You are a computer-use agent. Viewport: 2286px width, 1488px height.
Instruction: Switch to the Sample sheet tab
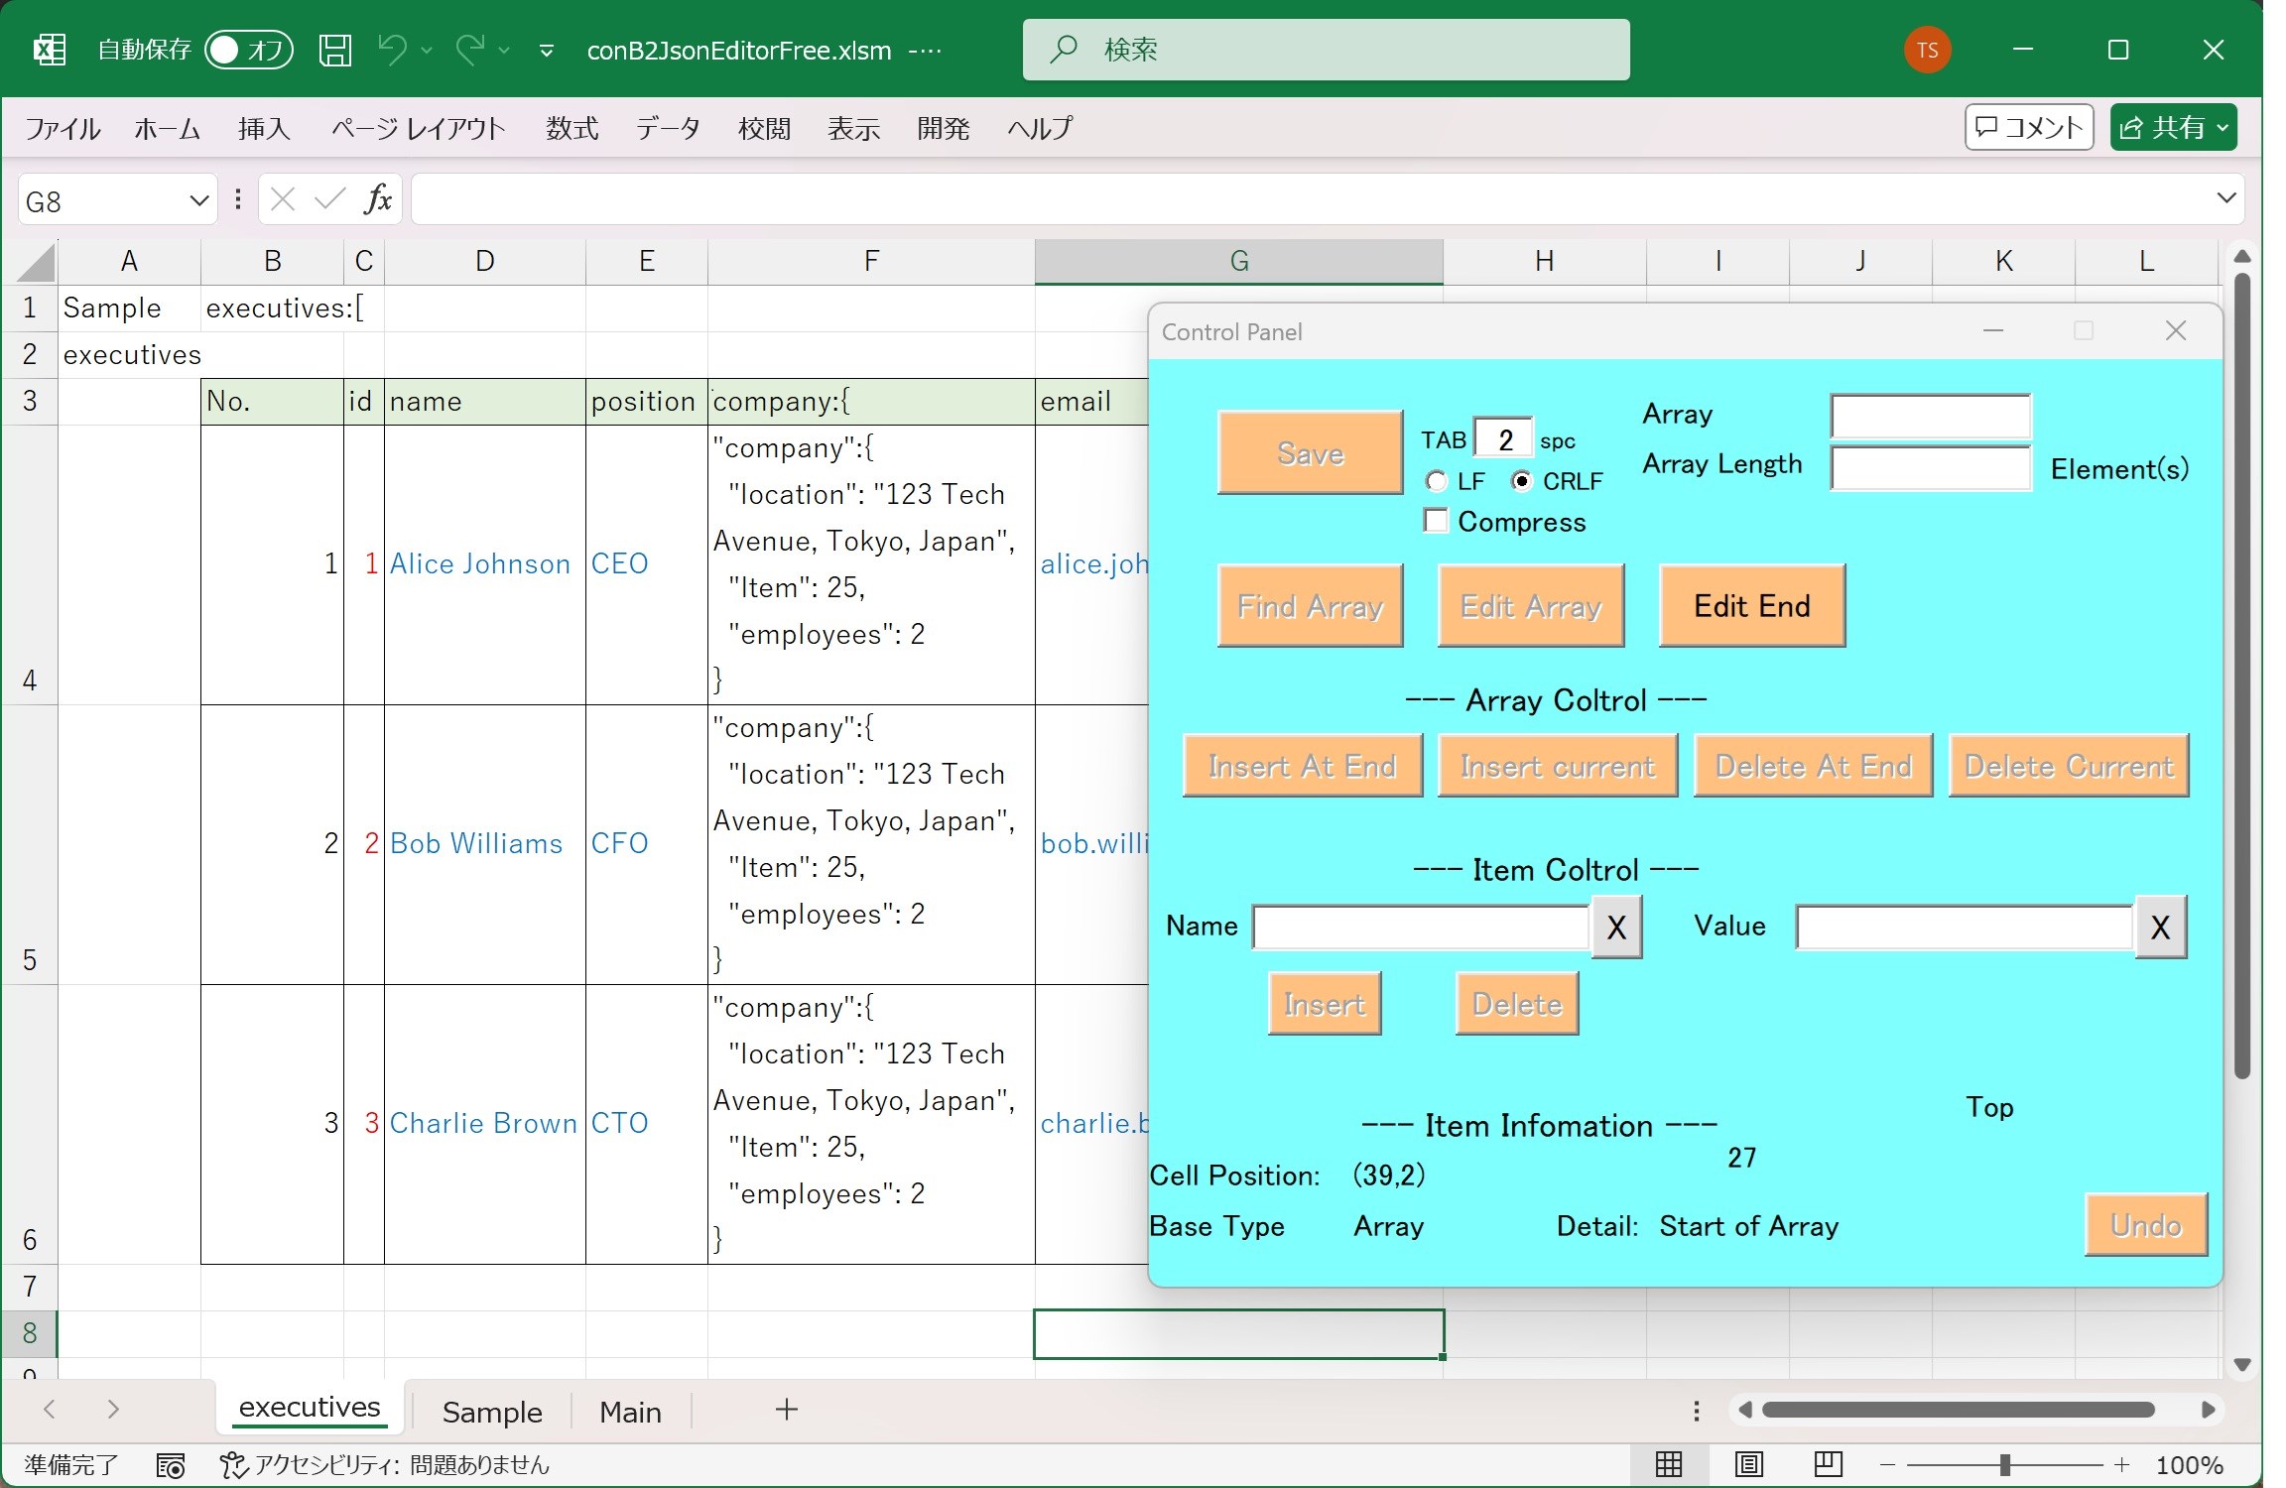pyautogui.click(x=492, y=1412)
